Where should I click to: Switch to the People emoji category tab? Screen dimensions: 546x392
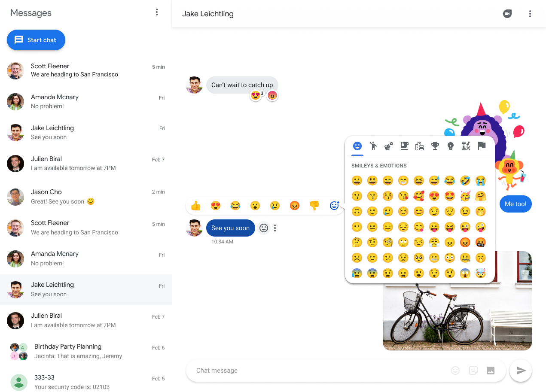[x=373, y=146]
